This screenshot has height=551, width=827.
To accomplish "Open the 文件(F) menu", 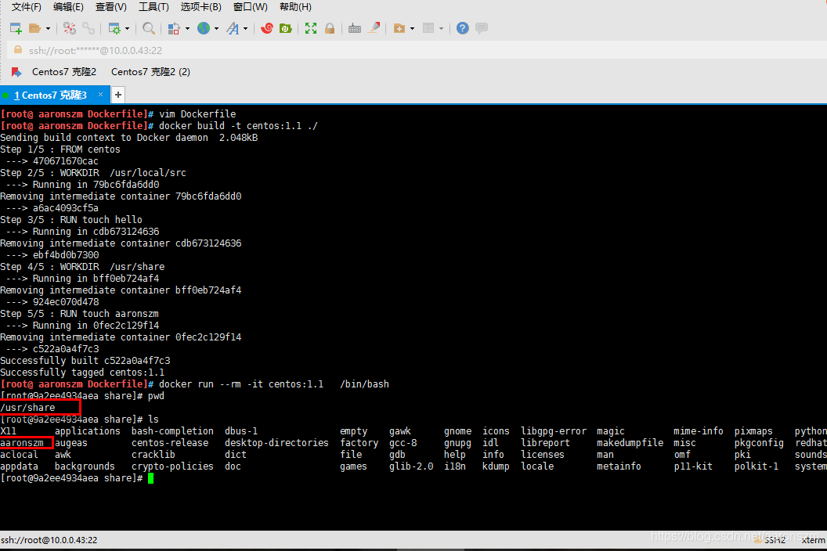I will click(27, 7).
